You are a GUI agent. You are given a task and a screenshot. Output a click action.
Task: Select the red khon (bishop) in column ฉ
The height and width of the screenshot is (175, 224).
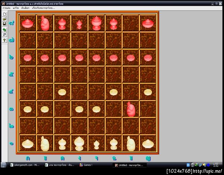pyautogui.click(x=113, y=24)
